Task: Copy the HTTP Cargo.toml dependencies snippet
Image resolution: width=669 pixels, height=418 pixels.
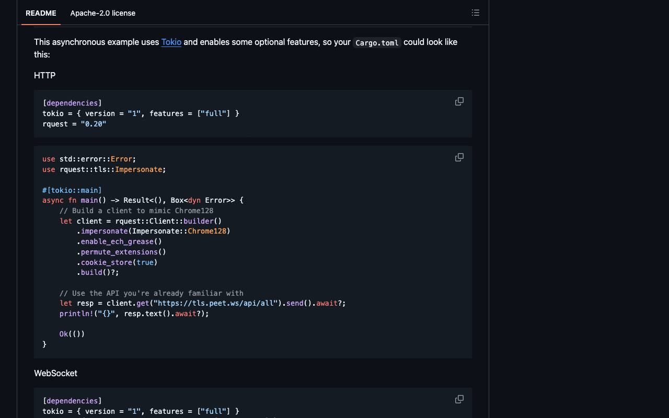Action: pos(459,101)
